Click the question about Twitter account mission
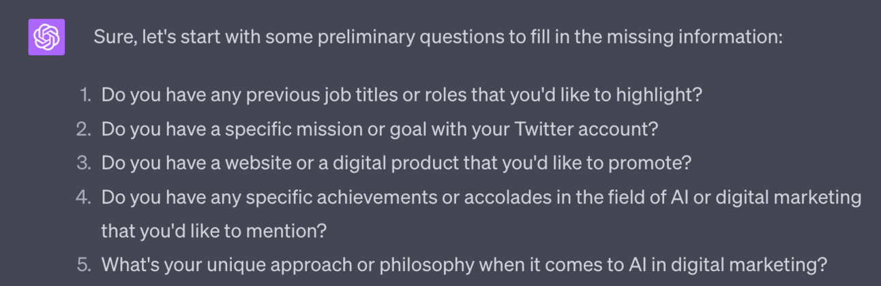881x286 pixels. click(x=379, y=129)
